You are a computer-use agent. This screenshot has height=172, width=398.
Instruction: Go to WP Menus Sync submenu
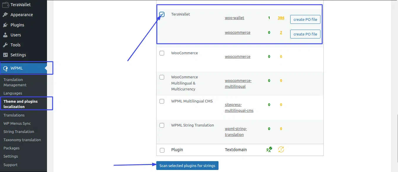coord(17,123)
